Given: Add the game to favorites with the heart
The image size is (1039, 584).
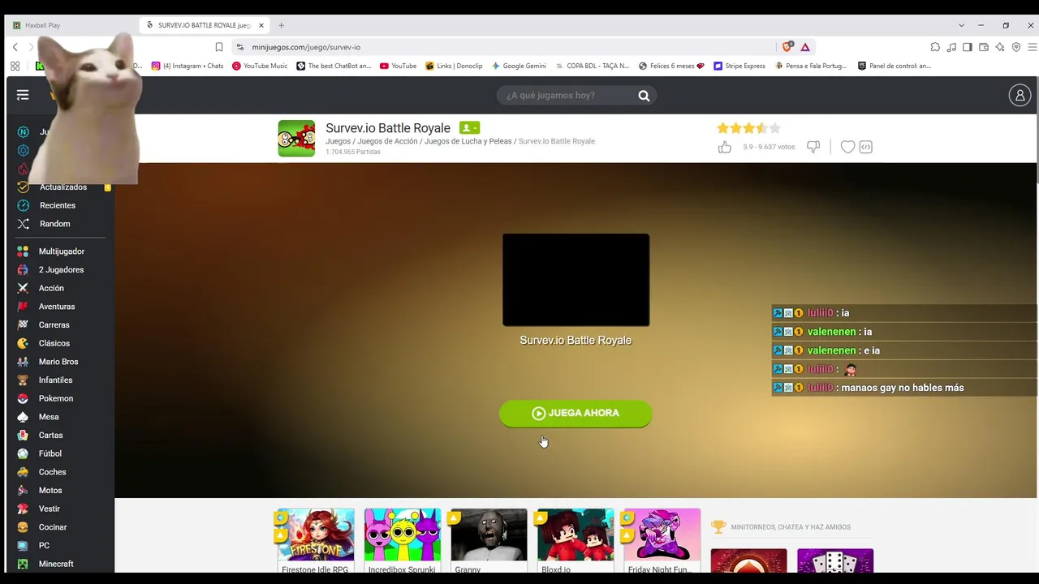Looking at the screenshot, I should coord(847,147).
